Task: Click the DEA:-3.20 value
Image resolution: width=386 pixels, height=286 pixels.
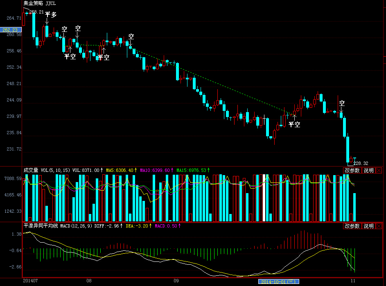Action: (x=137, y=226)
